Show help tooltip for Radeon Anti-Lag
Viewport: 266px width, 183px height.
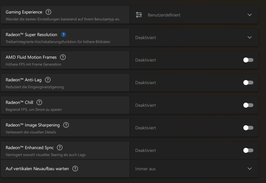point(48,80)
